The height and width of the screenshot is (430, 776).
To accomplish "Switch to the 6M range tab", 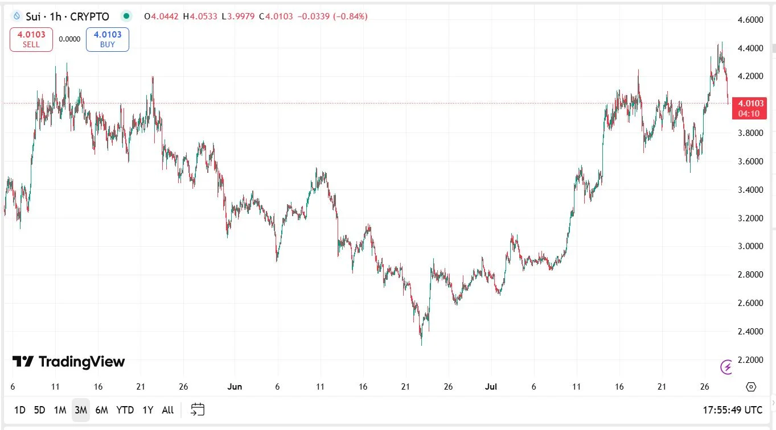I will pyautogui.click(x=101, y=410).
